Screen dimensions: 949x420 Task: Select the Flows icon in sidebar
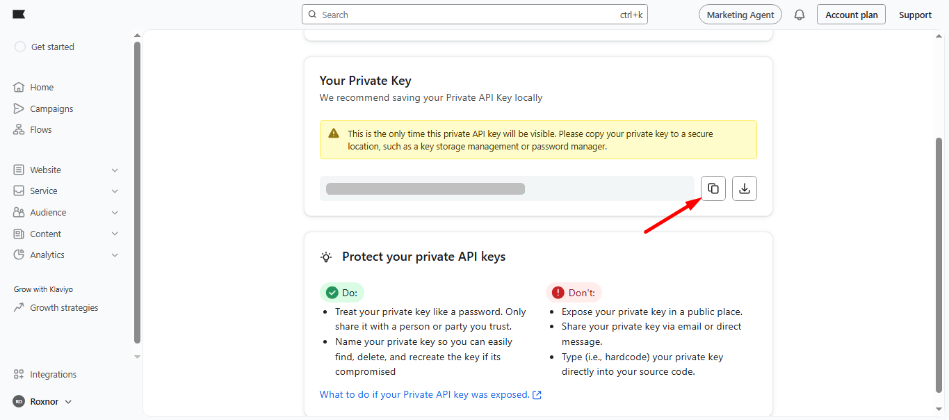point(20,129)
